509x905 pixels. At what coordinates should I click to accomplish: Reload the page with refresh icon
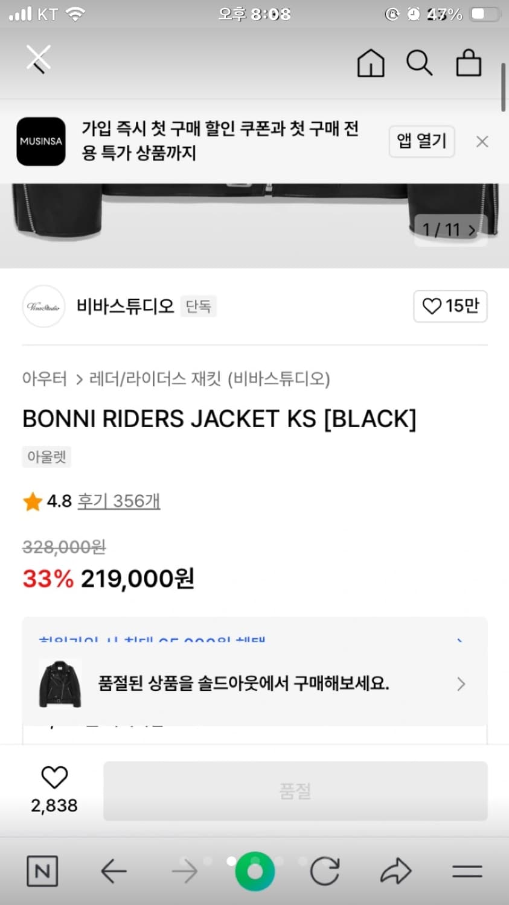click(x=325, y=871)
